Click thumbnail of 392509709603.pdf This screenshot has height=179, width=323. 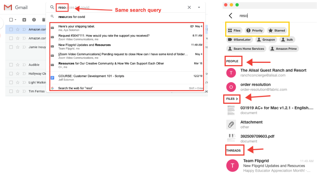pos(231,138)
